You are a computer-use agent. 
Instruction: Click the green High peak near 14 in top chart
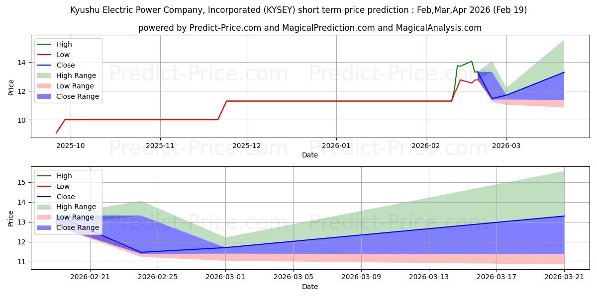(x=472, y=62)
